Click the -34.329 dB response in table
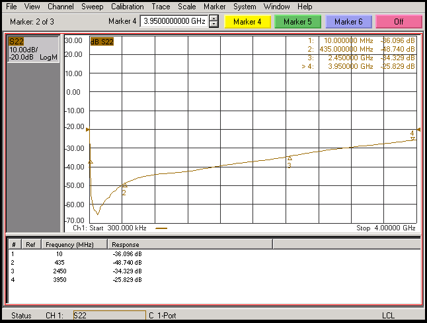Image resolution: width=427 pixels, height=323 pixels. (127, 271)
